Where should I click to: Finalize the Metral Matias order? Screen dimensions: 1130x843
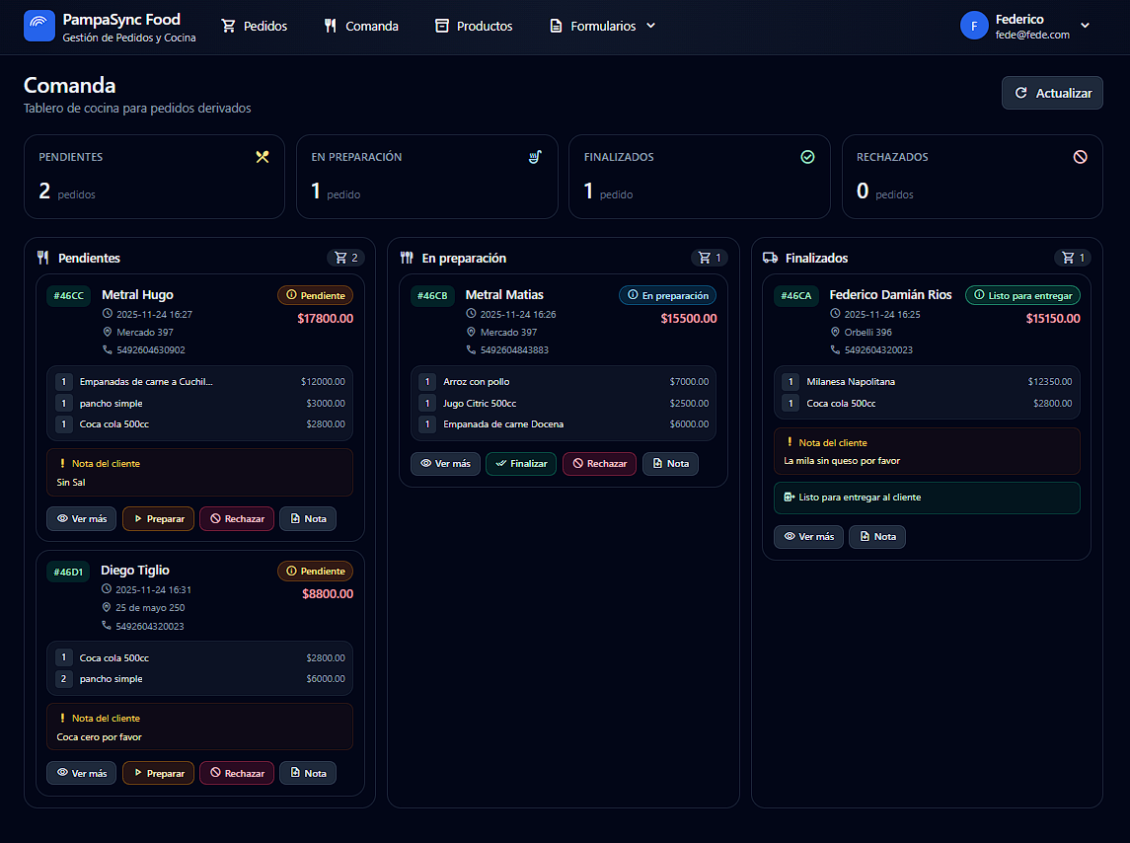click(x=520, y=463)
